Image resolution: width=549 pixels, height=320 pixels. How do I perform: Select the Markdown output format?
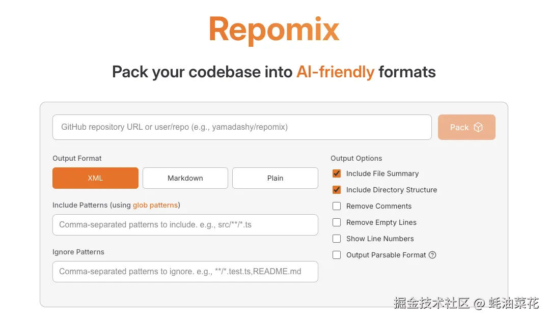tap(185, 178)
